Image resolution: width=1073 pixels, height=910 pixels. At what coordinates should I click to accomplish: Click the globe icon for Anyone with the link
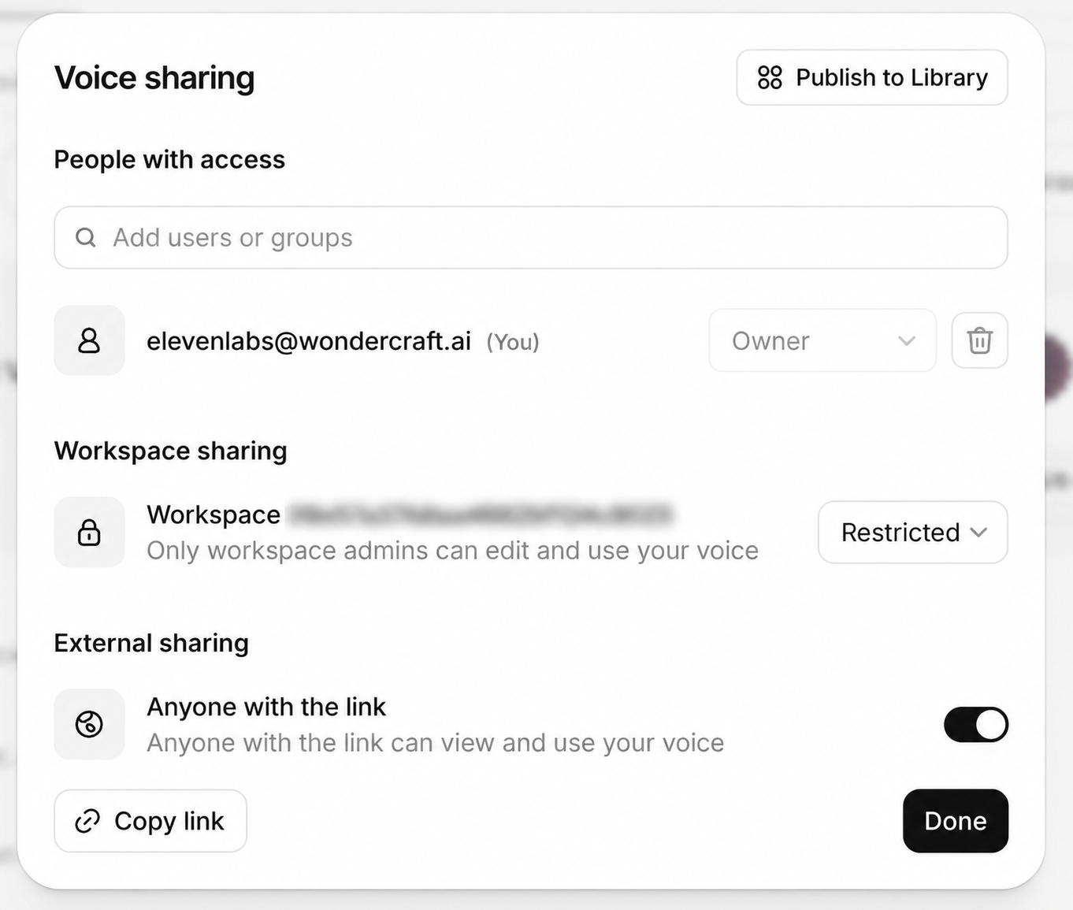click(x=89, y=724)
